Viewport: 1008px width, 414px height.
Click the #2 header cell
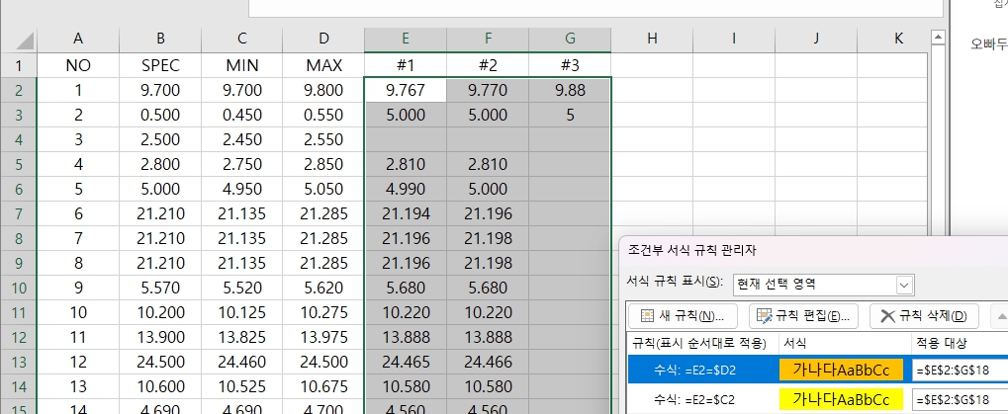click(x=488, y=65)
